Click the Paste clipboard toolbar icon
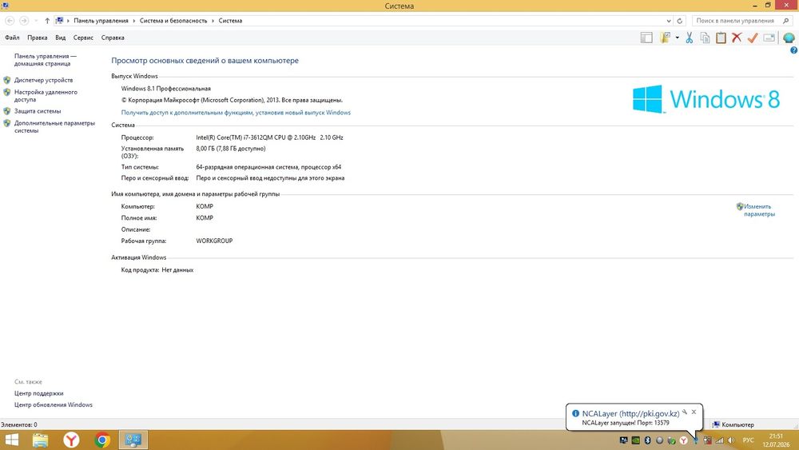The width and height of the screenshot is (799, 450). click(x=721, y=38)
